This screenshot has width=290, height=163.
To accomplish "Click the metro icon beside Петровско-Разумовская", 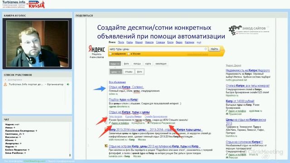I will (148, 123).
